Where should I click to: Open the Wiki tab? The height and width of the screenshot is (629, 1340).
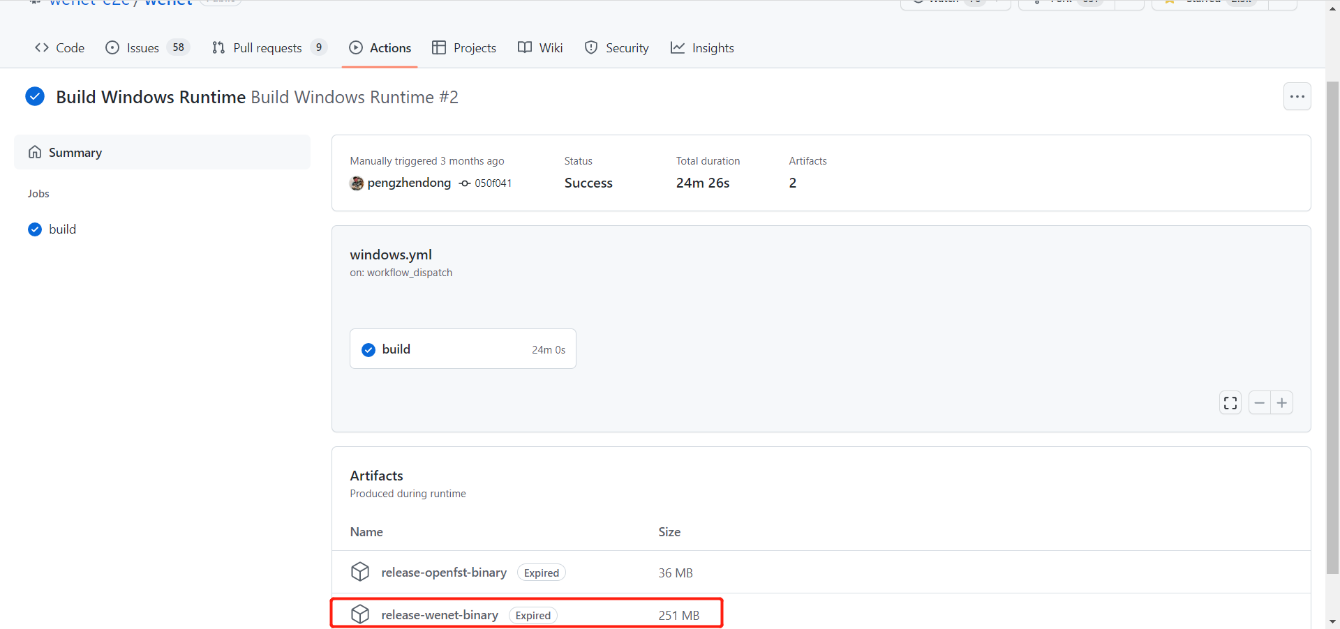[540, 47]
